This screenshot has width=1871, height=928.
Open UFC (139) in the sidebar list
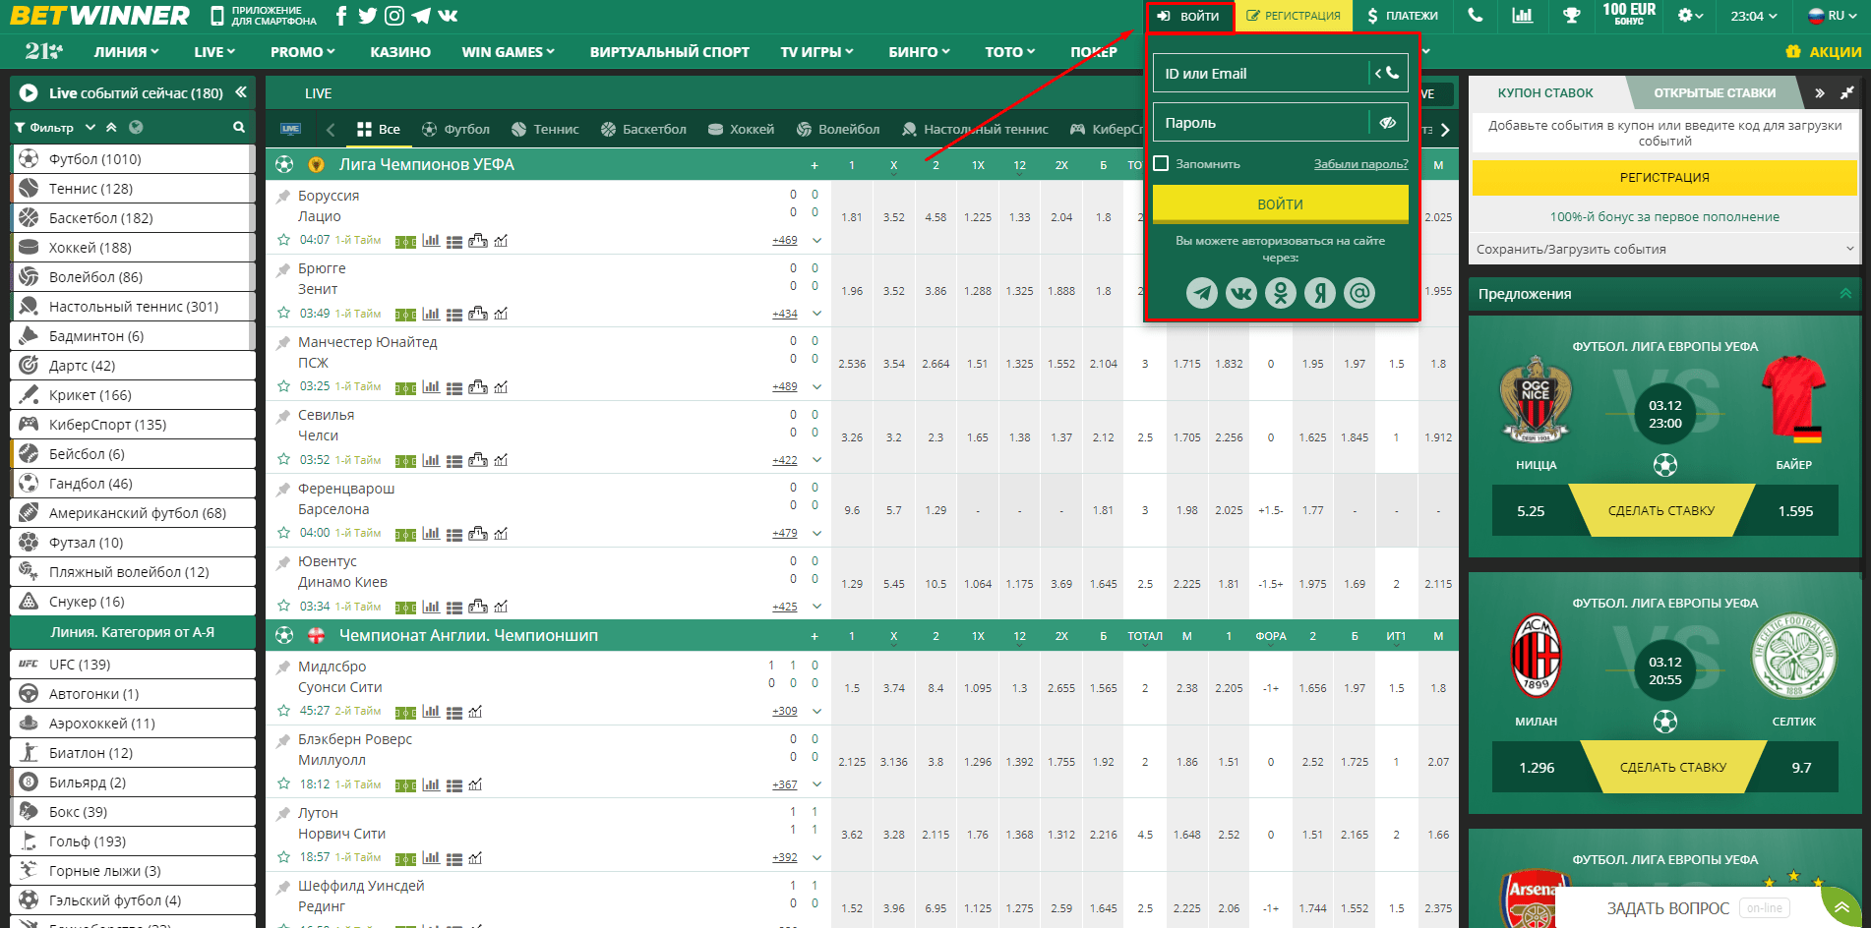(133, 665)
